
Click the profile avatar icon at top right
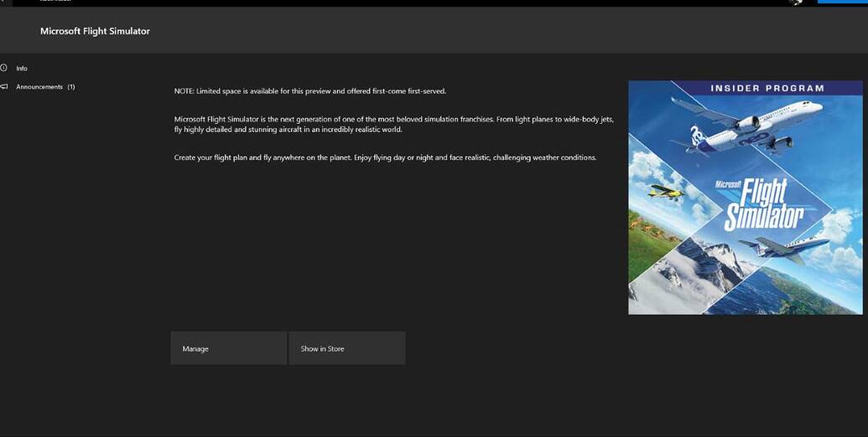(x=796, y=2)
